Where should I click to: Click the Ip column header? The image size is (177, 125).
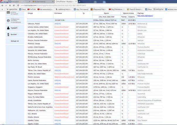tap(84, 13)
